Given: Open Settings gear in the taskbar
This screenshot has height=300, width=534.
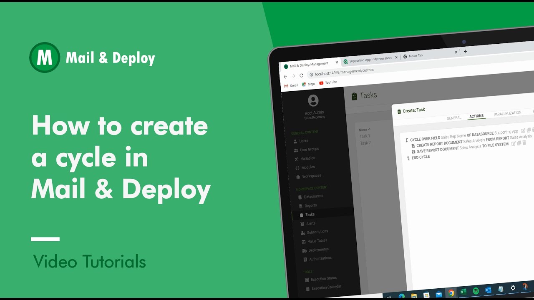Looking at the screenshot, I should (x=513, y=288).
